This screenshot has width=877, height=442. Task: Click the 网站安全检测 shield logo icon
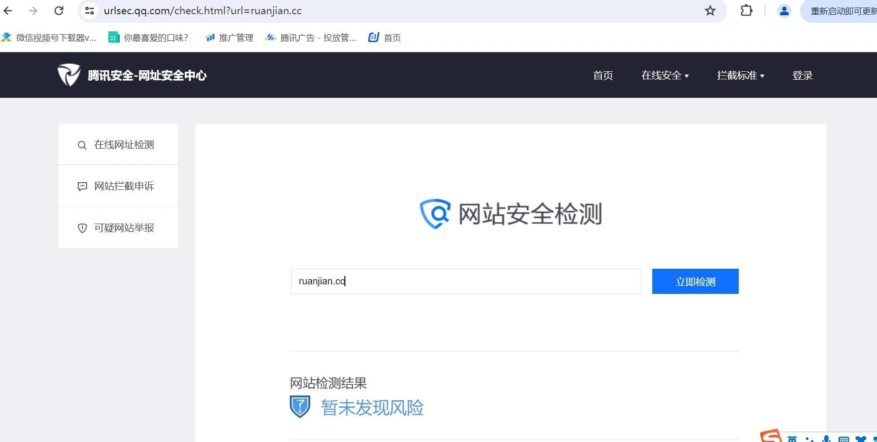click(435, 214)
